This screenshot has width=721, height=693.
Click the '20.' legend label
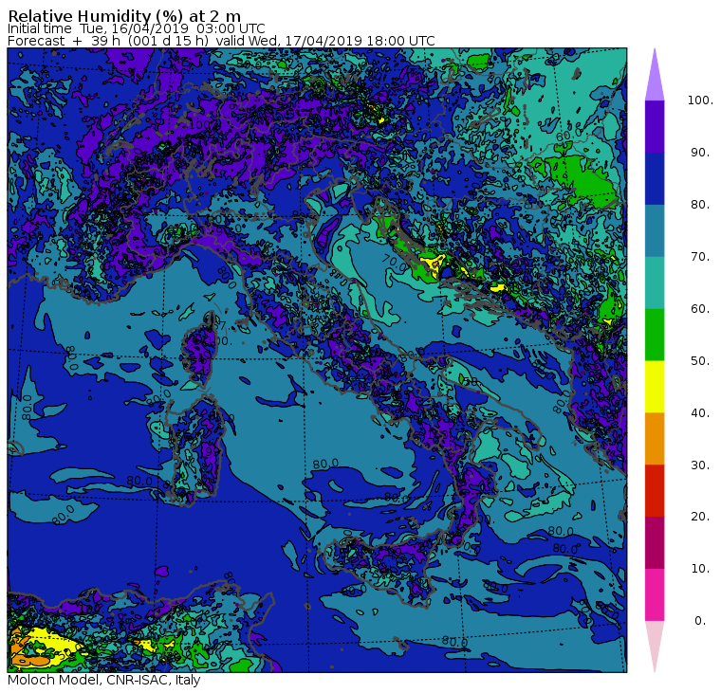coord(700,517)
